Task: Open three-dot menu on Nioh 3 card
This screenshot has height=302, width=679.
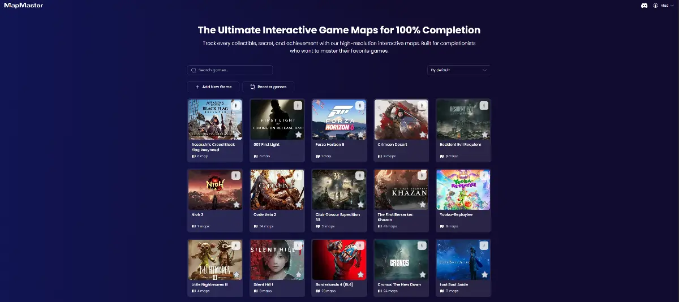Action: [236, 176]
